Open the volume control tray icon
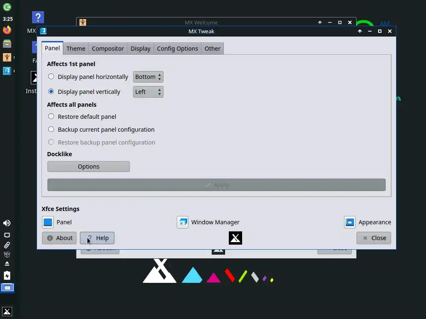426x319 pixels. (7, 223)
